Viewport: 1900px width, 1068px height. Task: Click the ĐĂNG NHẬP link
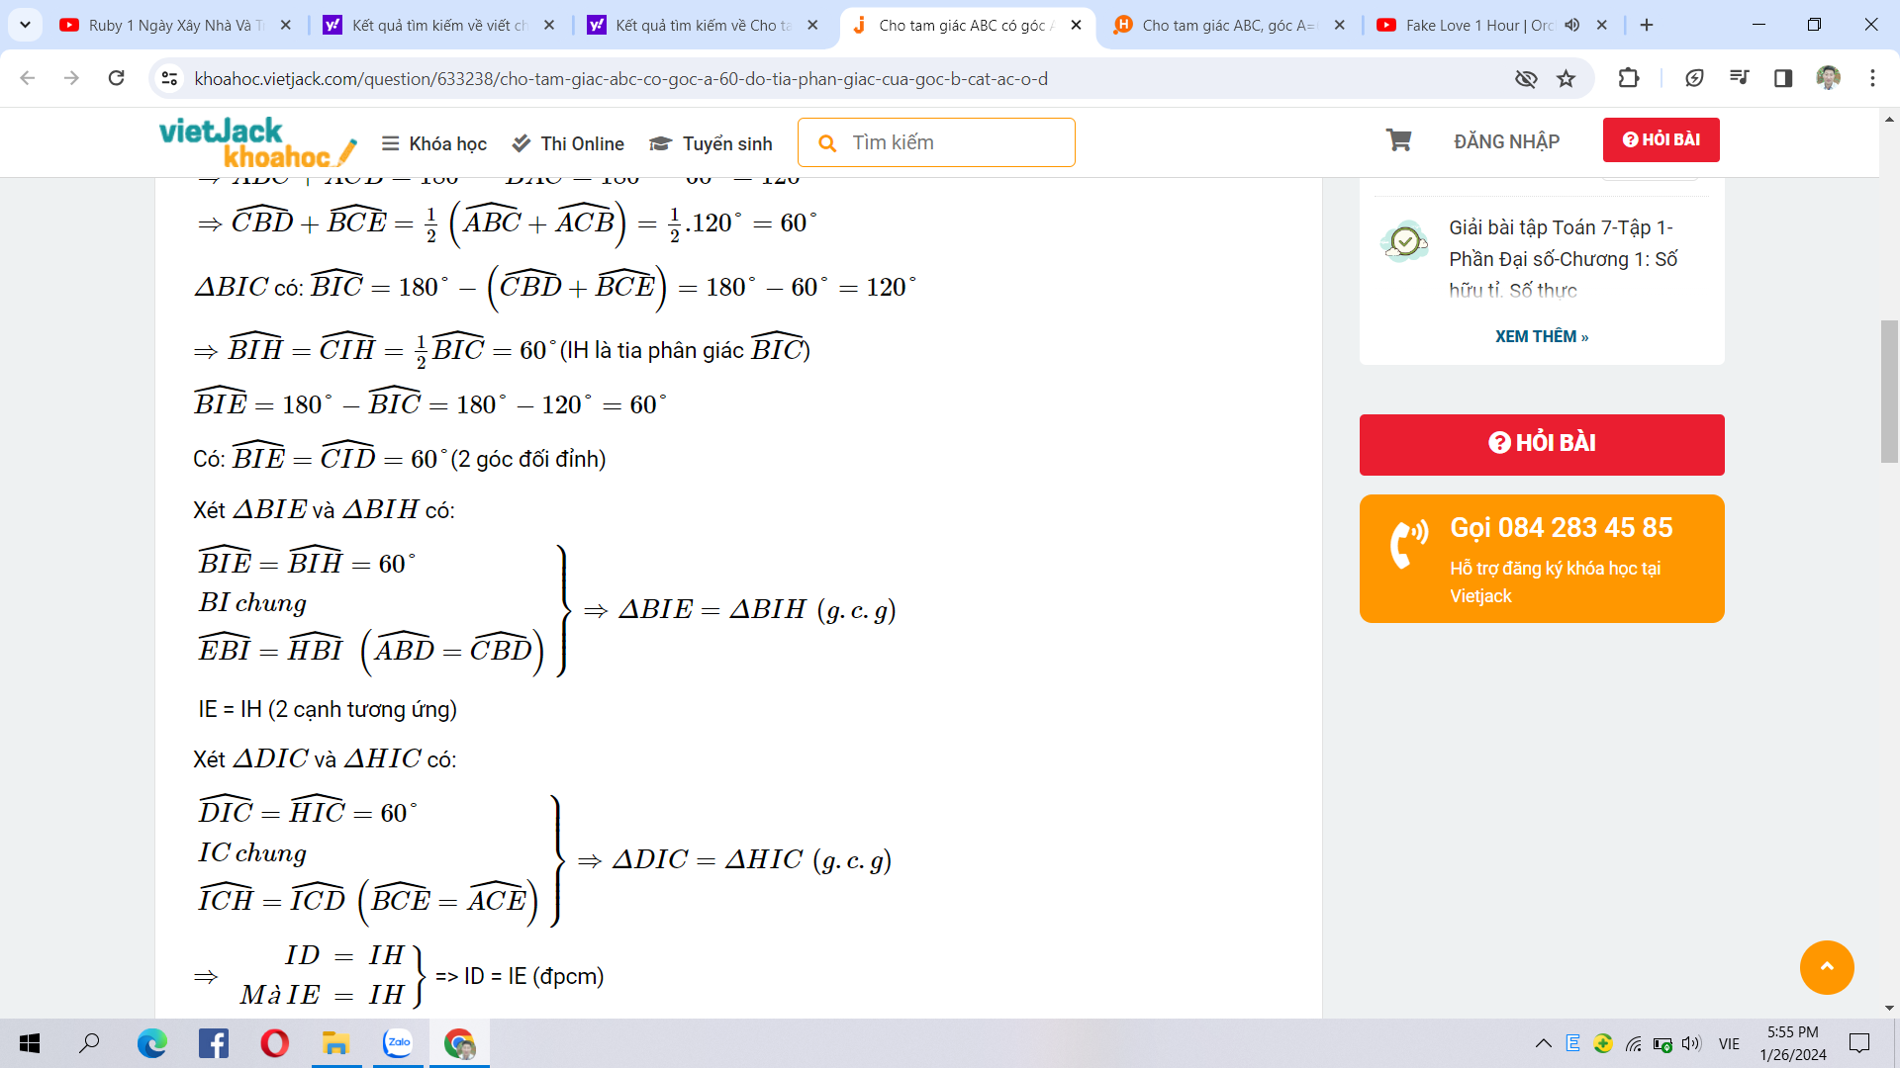pyautogui.click(x=1506, y=141)
